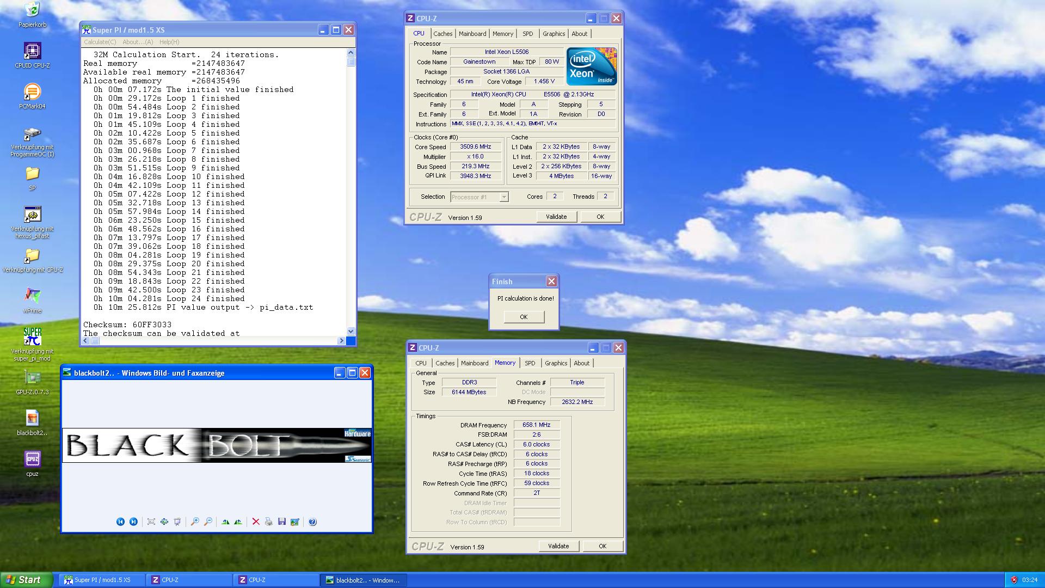Click OK in top CPU-Z window
This screenshot has height=588, width=1045.
point(600,217)
